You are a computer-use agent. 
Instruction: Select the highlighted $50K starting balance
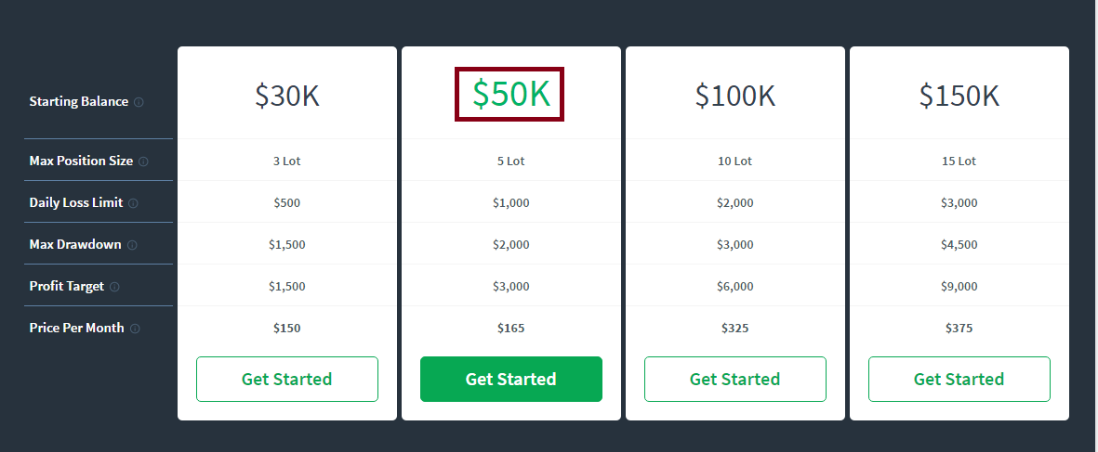pyautogui.click(x=510, y=95)
